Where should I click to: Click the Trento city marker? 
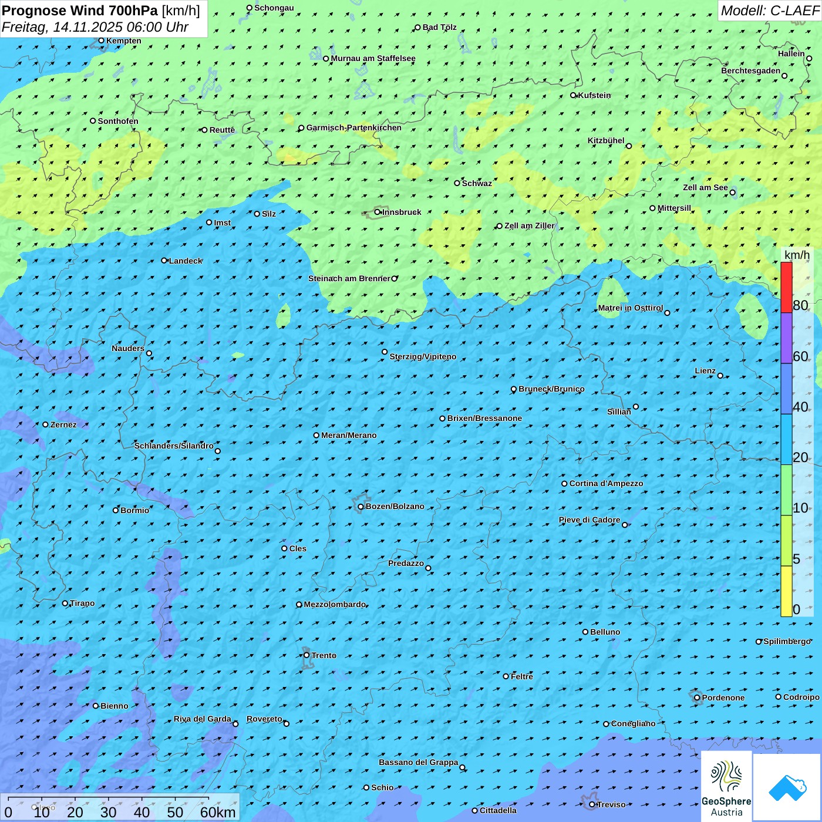click(x=306, y=655)
